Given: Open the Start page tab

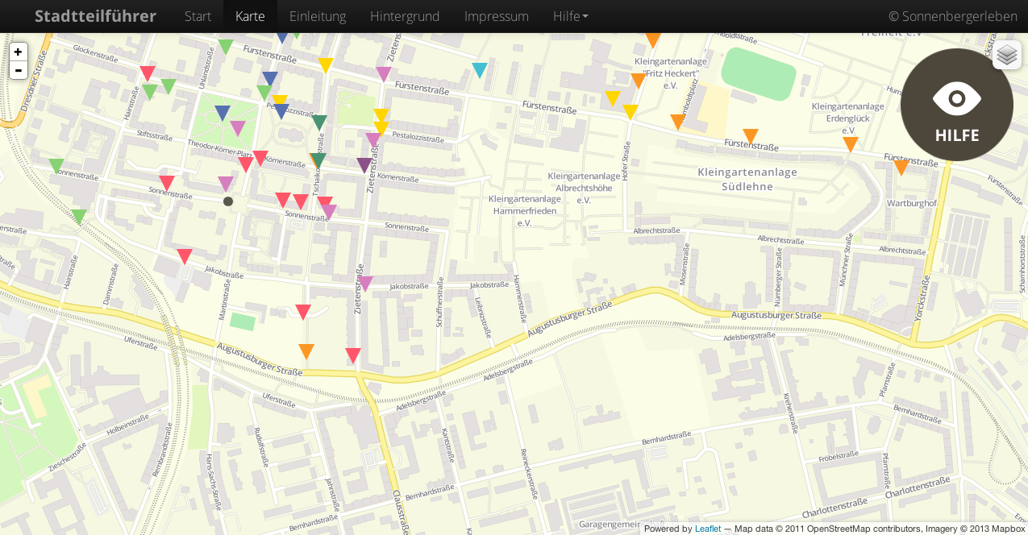Looking at the screenshot, I should [x=198, y=16].
